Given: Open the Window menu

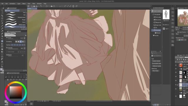Looking at the screenshot, I should pos(39,4).
